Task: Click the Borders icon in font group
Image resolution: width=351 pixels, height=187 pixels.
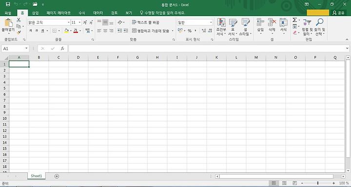Action: [x=55, y=31]
